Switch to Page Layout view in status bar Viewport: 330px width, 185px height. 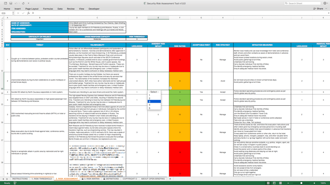[x=274, y=183]
